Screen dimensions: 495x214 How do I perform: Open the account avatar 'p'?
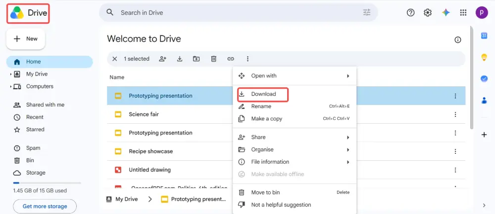(482, 12)
